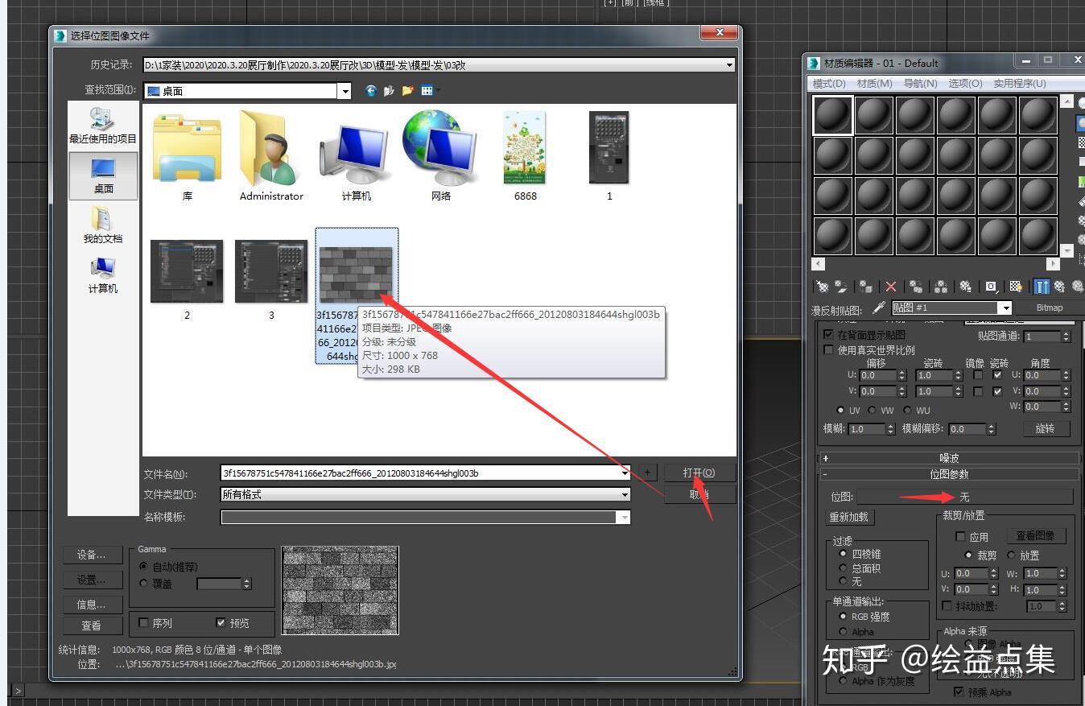Uncheck the 预览 checkbox near Gamma section

pos(221,622)
